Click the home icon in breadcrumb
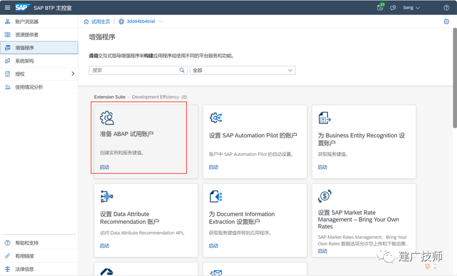457x276 pixels. [x=86, y=22]
